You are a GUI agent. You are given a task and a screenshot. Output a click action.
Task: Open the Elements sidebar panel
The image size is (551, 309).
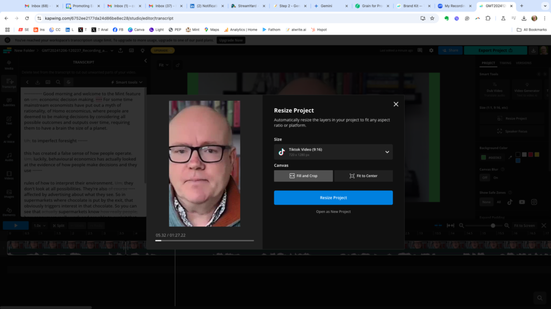[9, 211]
